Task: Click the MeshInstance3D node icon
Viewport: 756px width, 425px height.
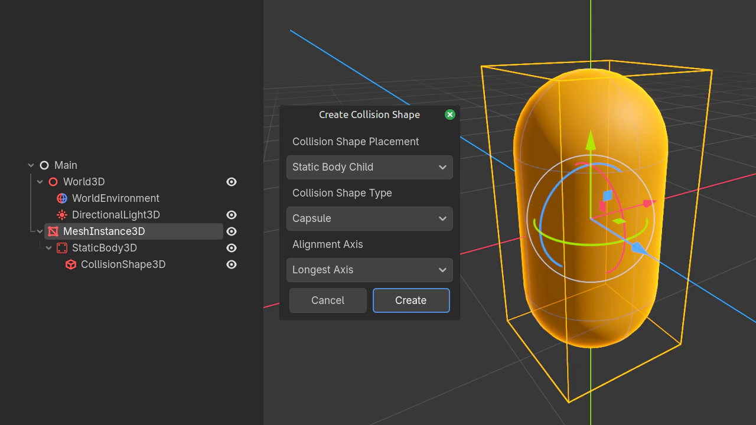Action: tap(53, 231)
